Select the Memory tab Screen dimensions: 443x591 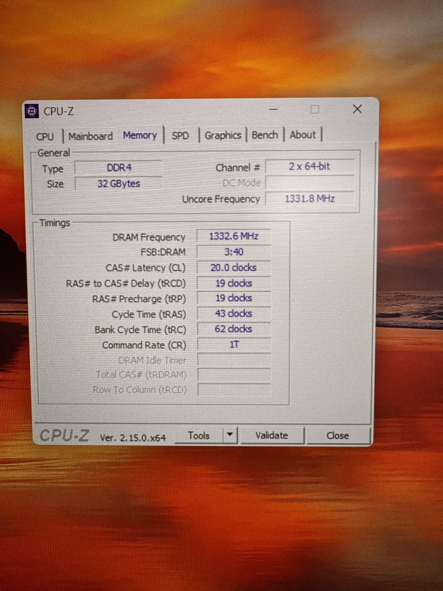(140, 135)
